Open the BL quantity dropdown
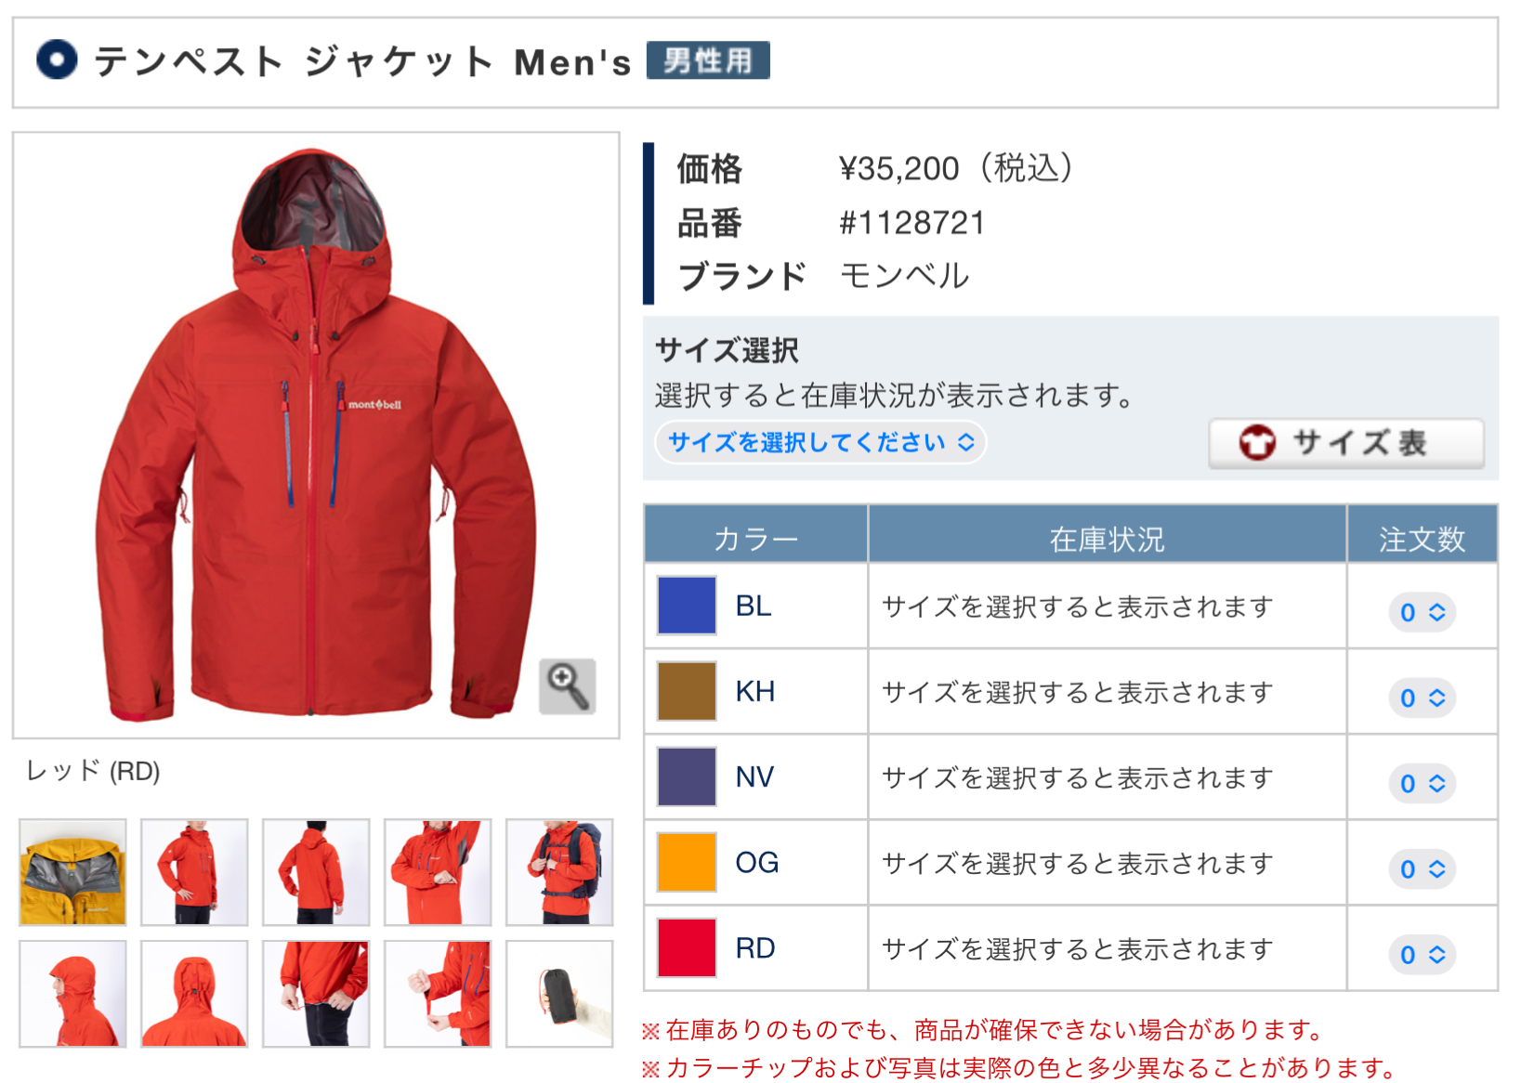Viewport: 1521px width, 1083px height. (x=1422, y=612)
